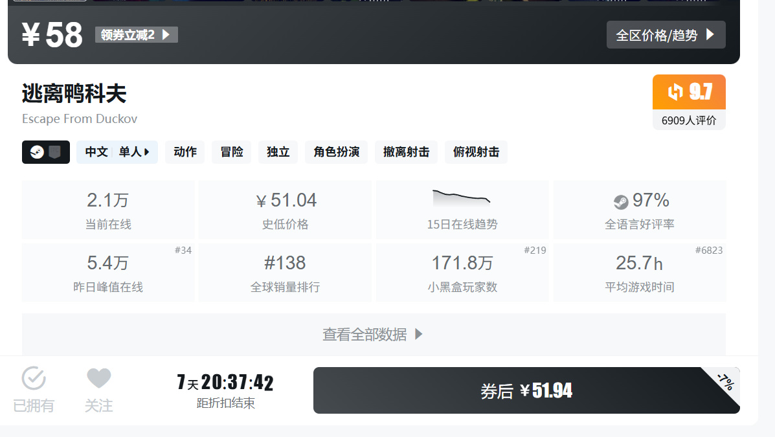
Task: Select the 冒险 genre tag
Action: pos(231,151)
